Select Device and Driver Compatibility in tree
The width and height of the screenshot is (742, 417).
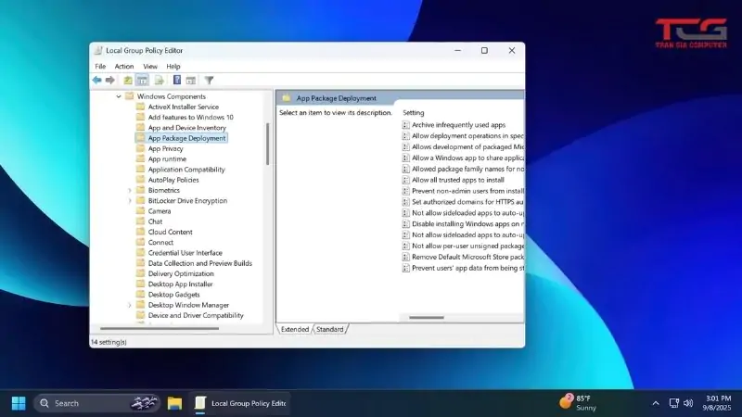pos(196,315)
